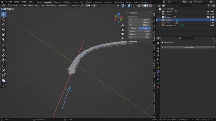
Task: Adjust the control point Radius slider
Action: coord(139,34)
